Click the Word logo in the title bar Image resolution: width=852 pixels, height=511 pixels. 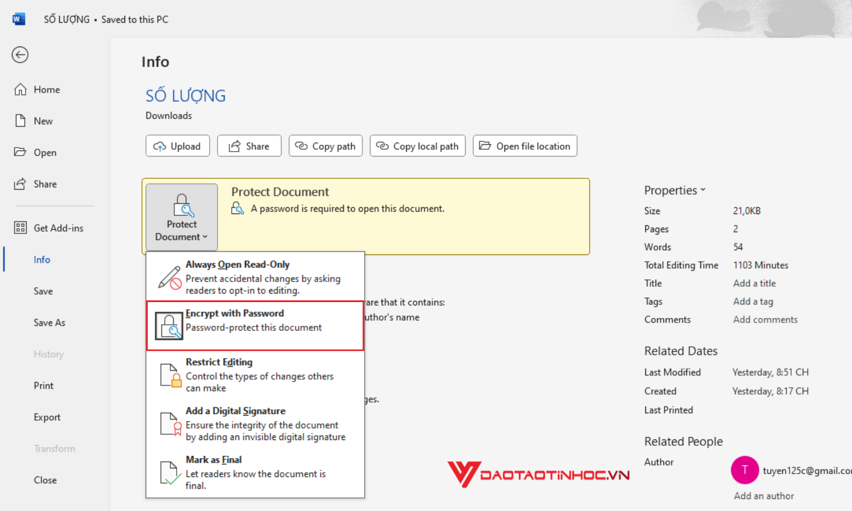pyautogui.click(x=19, y=18)
